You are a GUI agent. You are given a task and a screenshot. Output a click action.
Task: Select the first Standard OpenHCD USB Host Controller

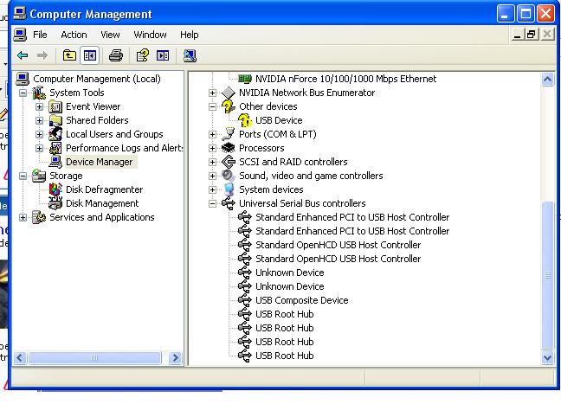point(339,245)
